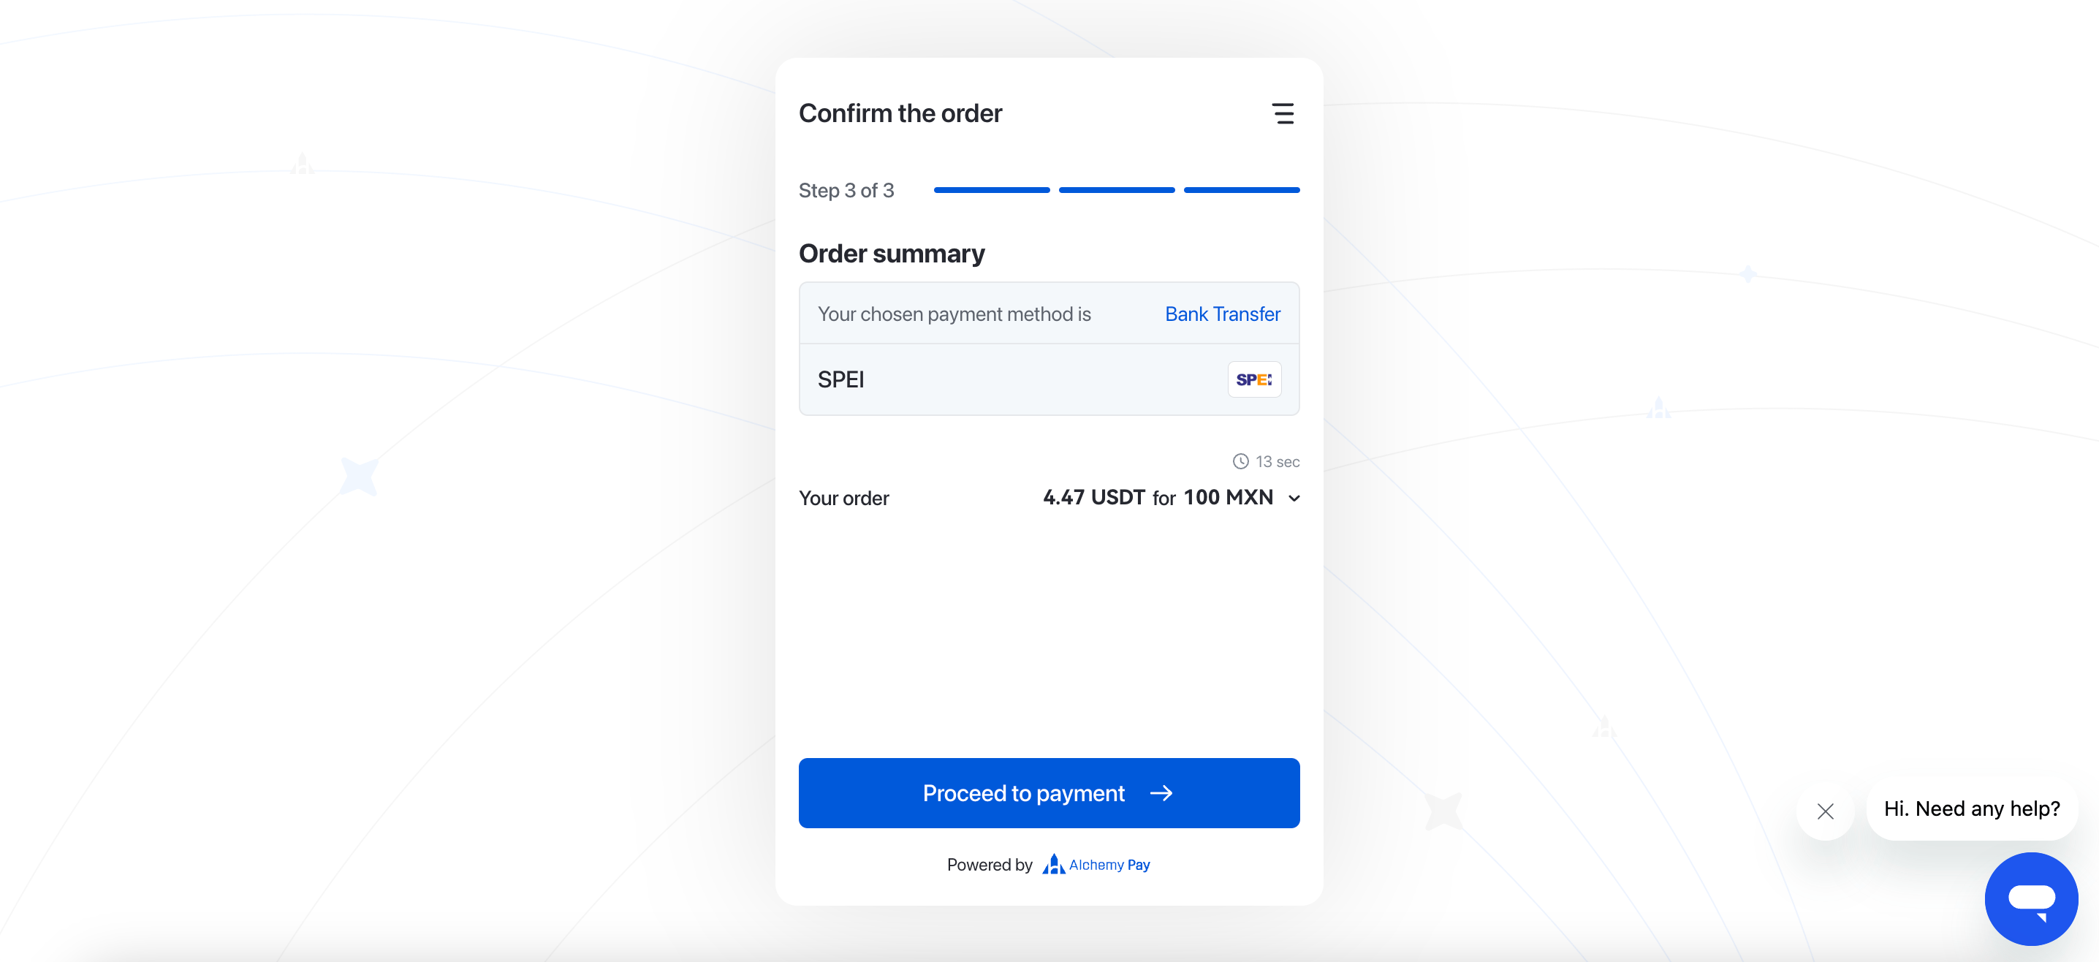Click the clock timer icon
This screenshot has height=962, width=2099.
tap(1237, 462)
